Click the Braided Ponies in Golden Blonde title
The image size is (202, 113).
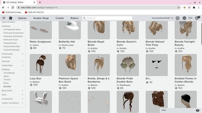186,80
